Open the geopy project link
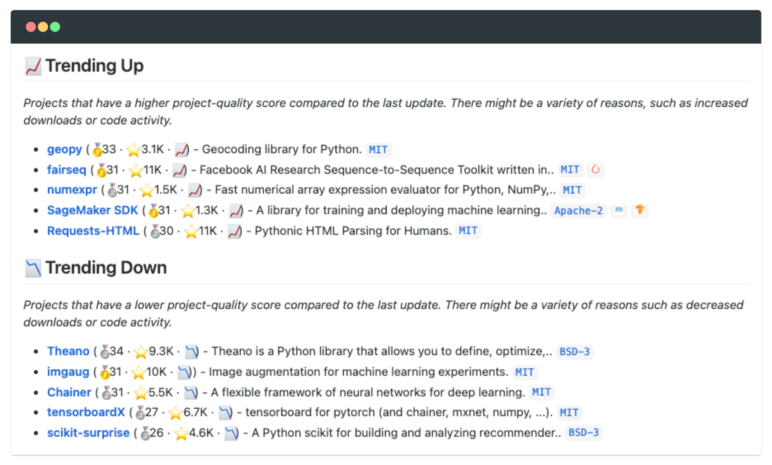Image resolution: width=772 pixels, height=465 pixels. (64, 149)
